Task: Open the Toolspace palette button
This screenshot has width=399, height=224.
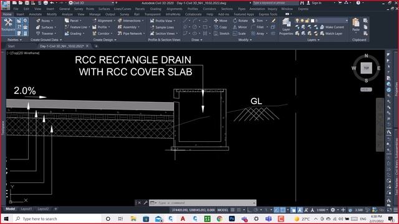Action: click(8, 25)
